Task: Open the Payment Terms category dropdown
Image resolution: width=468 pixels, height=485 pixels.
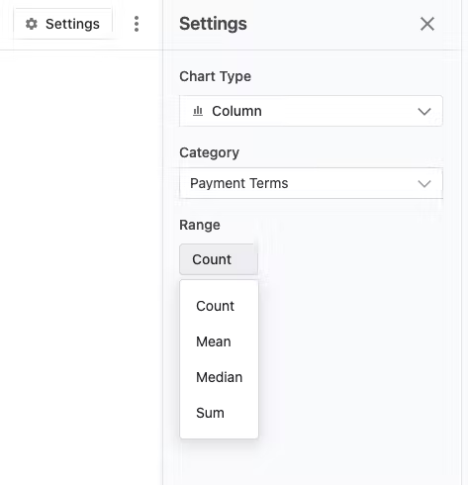Action: pyautogui.click(x=311, y=183)
